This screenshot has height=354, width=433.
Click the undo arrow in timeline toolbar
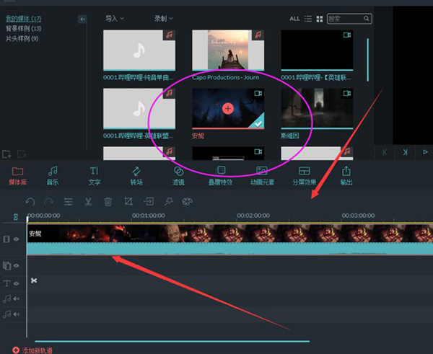click(x=30, y=203)
